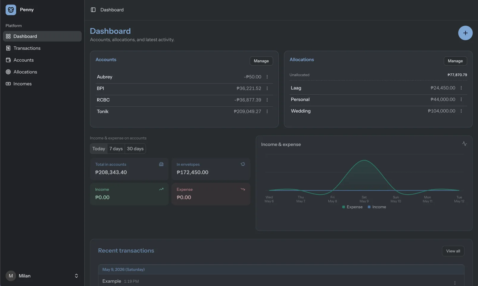Select the RCBC account name

(103, 100)
